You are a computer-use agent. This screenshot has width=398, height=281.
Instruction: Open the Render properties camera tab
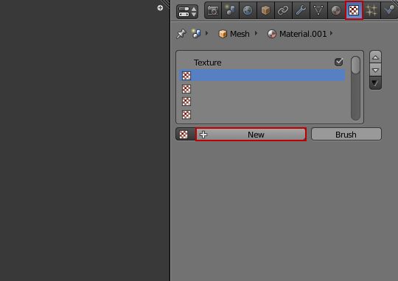click(213, 10)
